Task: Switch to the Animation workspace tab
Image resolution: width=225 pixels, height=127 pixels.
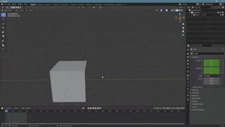Action: click(x=81, y=5)
